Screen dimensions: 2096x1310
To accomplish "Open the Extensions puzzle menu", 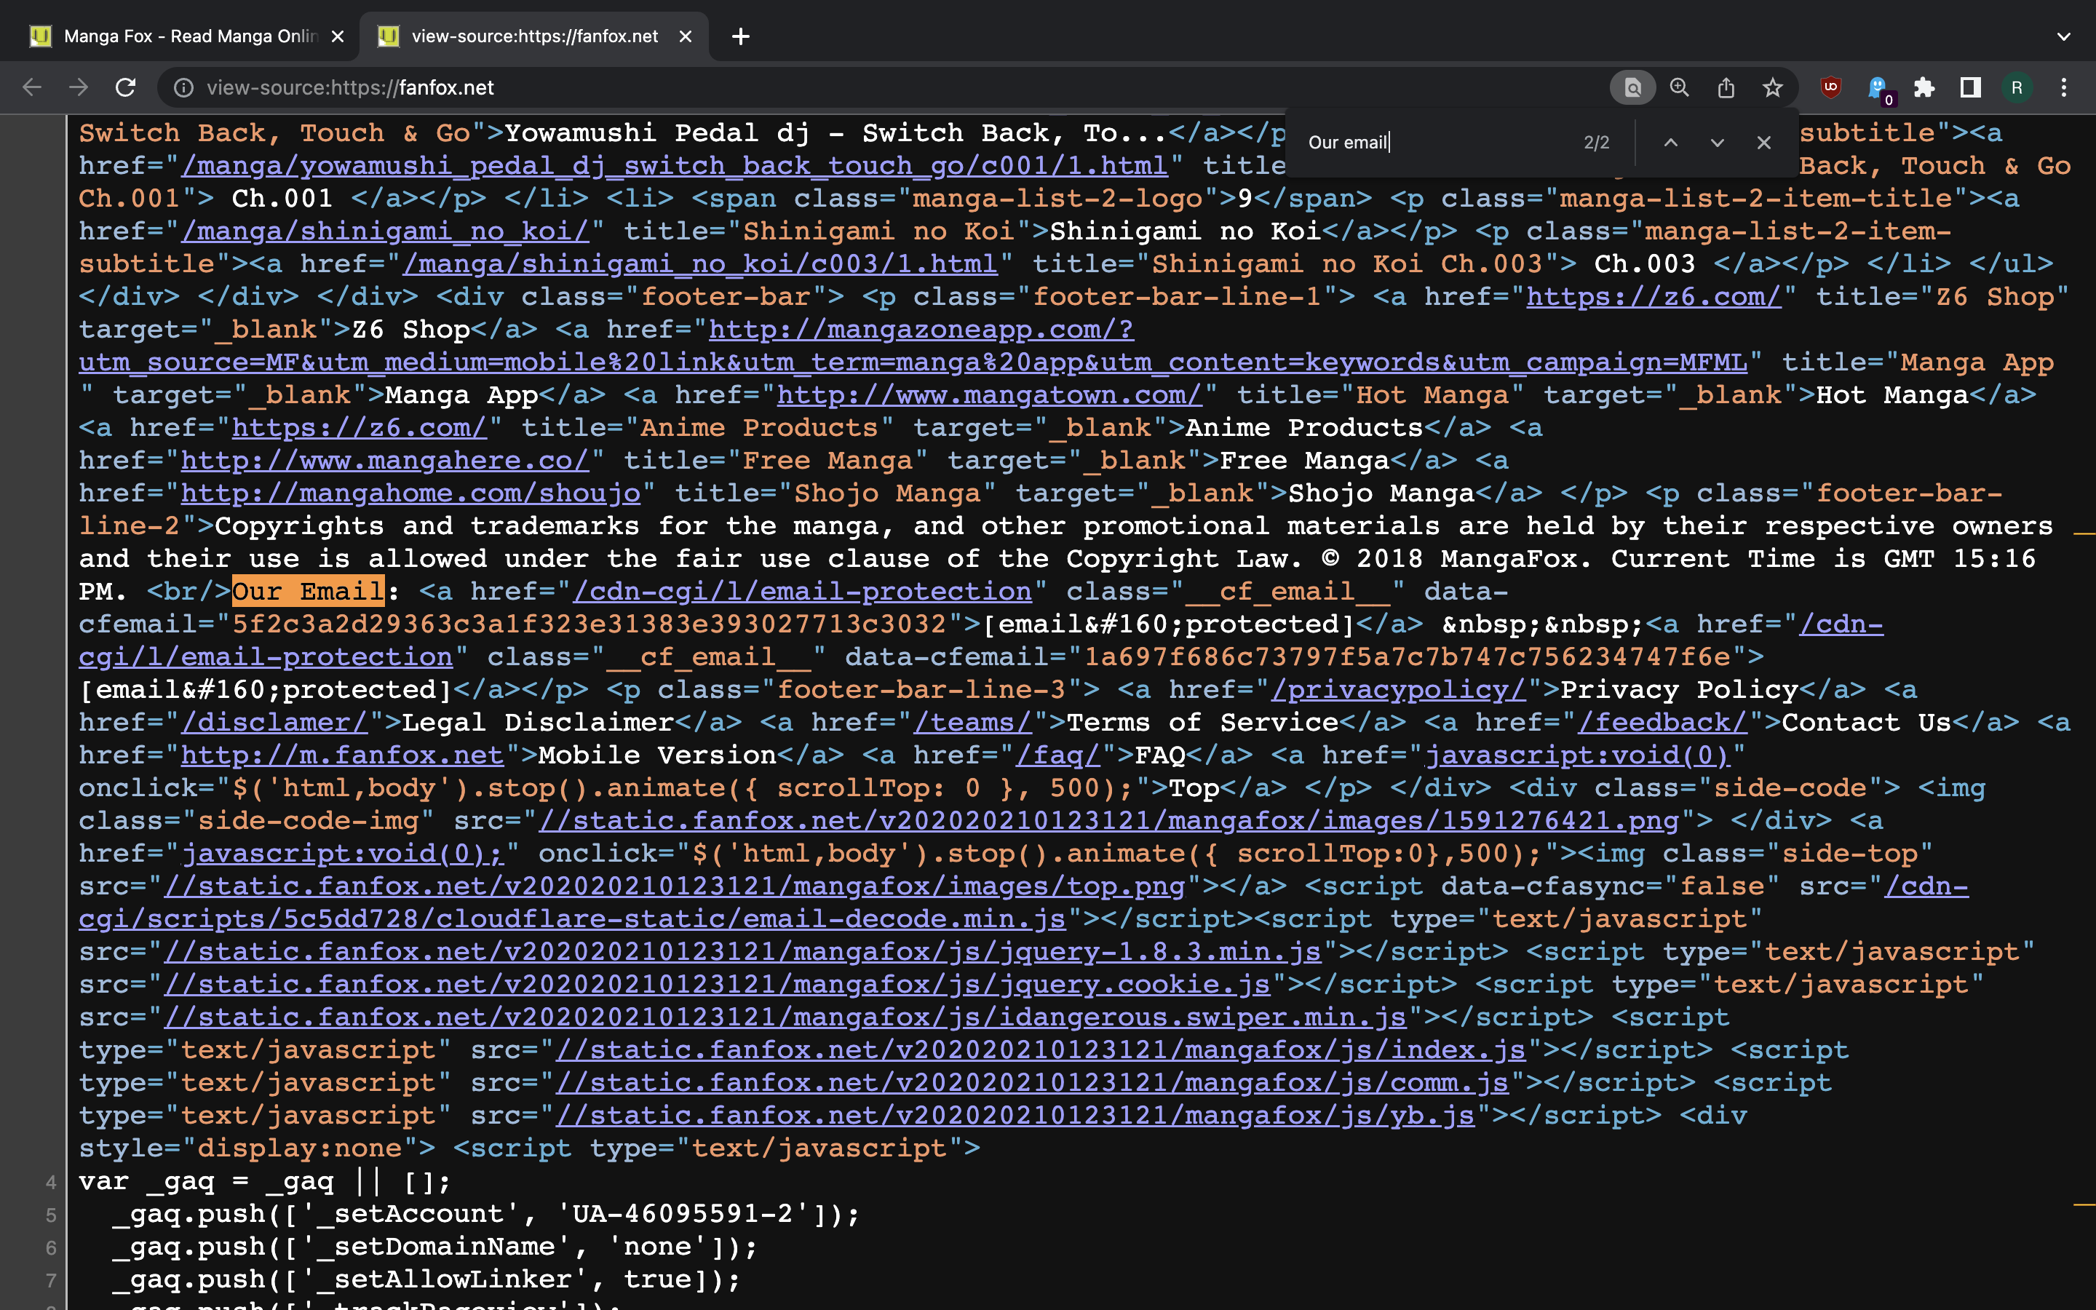I will tap(1924, 87).
